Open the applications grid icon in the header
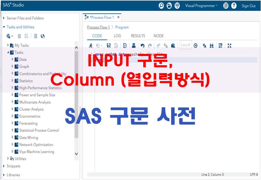This screenshot has height=180, width=261. (177, 6)
